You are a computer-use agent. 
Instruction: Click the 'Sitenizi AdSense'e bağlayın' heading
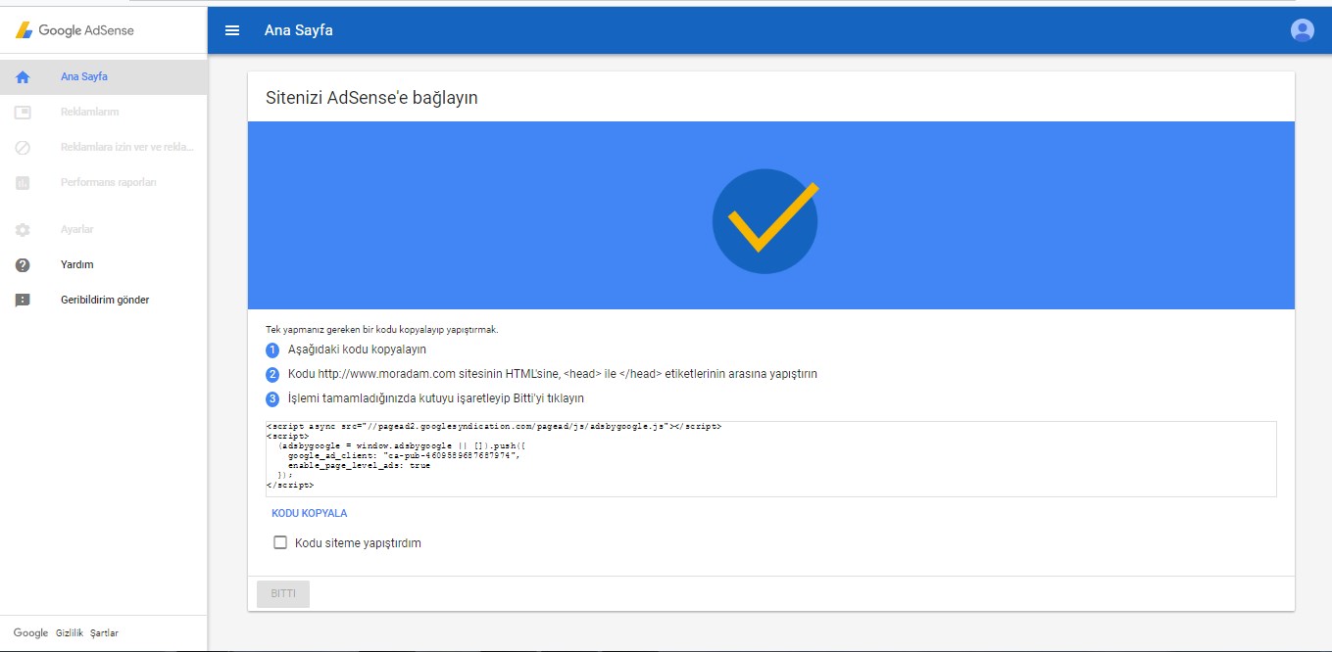point(371,98)
